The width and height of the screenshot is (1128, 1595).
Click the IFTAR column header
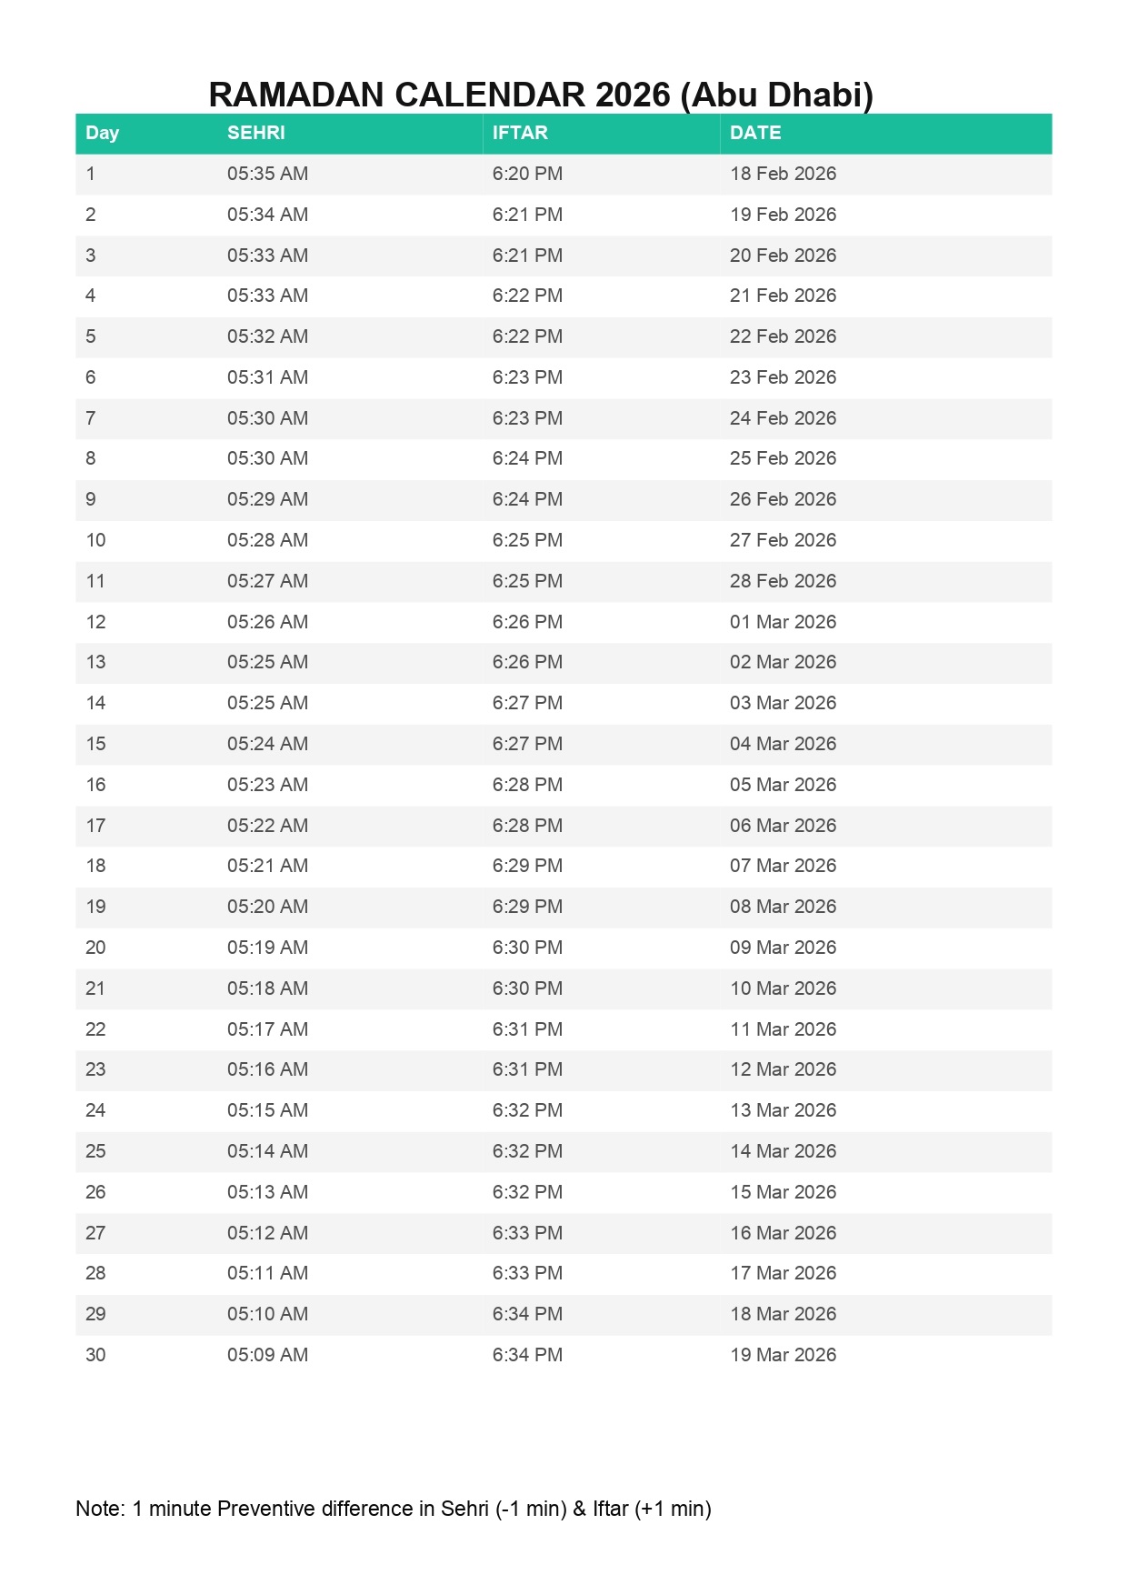(520, 133)
